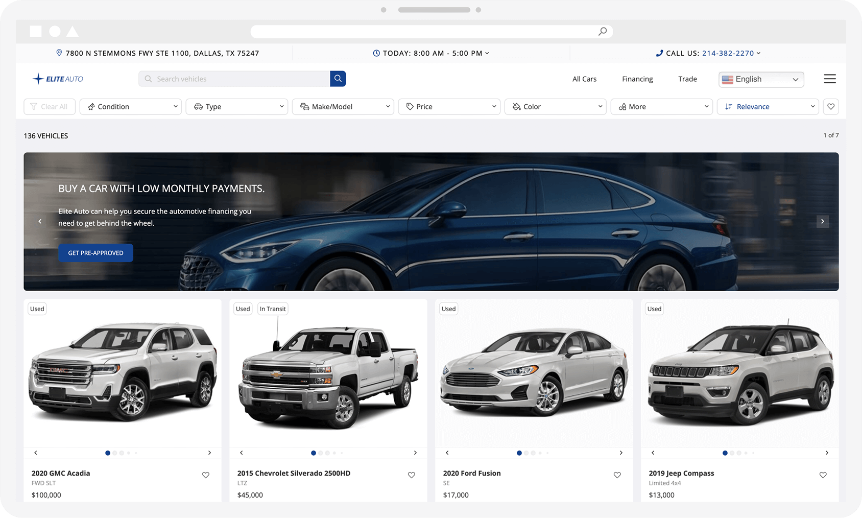Select the Limited 4x4 trim text
The height and width of the screenshot is (518, 862).
coord(665,483)
